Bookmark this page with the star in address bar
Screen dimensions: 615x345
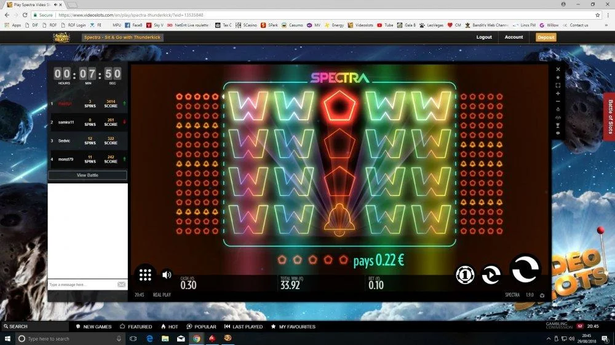597,15
